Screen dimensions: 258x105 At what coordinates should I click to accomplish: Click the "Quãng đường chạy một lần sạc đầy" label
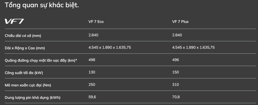(x=41, y=60)
